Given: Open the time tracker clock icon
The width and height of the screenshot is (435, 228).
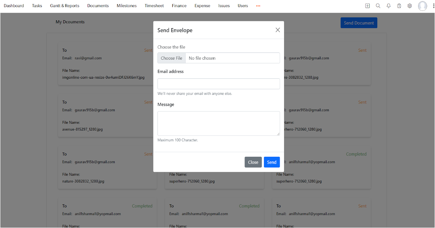Looking at the screenshot, I should pyautogui.click(x=399, y=6).
